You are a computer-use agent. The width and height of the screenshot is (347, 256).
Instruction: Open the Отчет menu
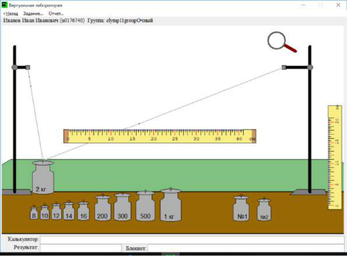click(x=56, y=13)
